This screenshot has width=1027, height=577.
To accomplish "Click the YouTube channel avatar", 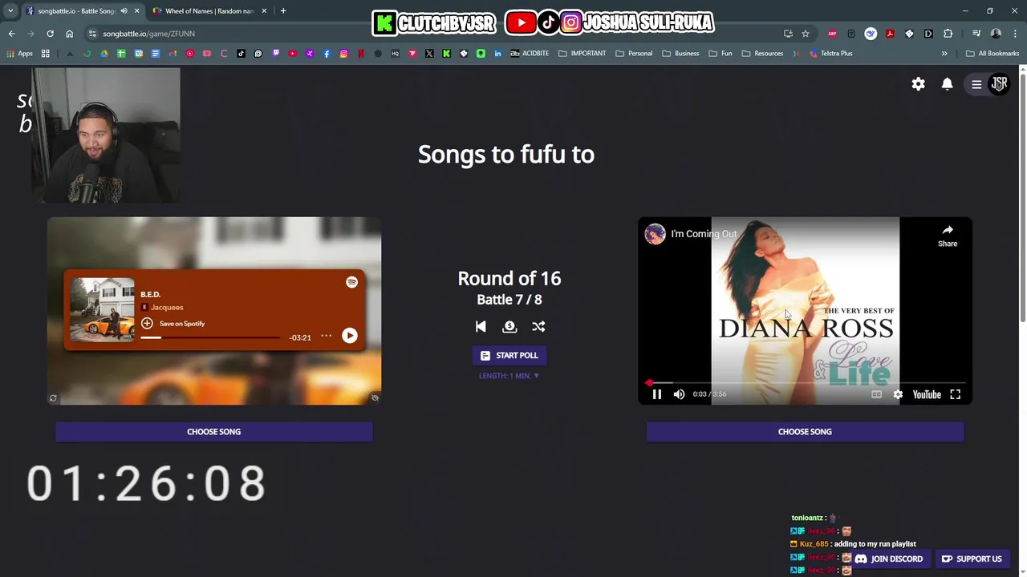I will coord(656,234).
